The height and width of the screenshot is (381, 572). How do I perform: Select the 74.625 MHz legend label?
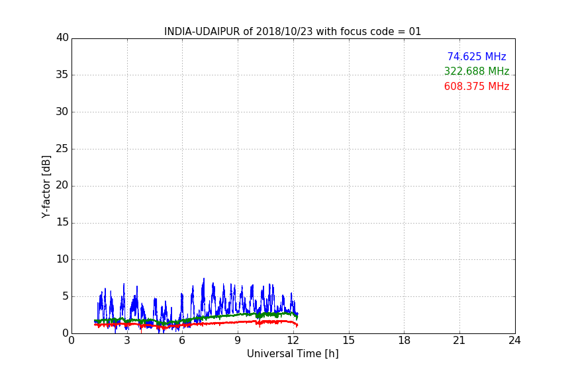click(x=477, y=56)
